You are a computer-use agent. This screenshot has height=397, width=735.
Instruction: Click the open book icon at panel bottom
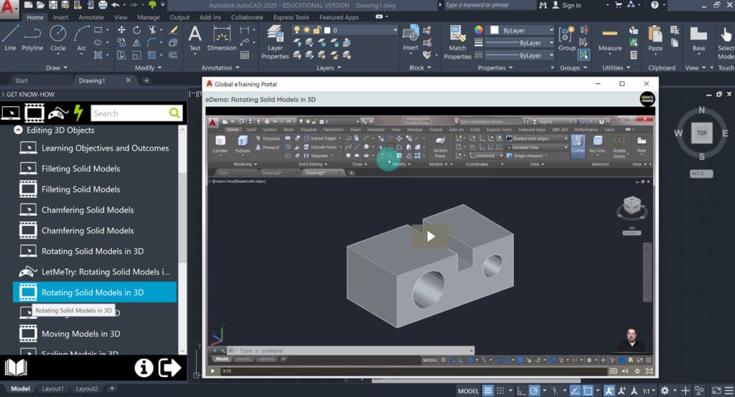click(x=16, y=368)
